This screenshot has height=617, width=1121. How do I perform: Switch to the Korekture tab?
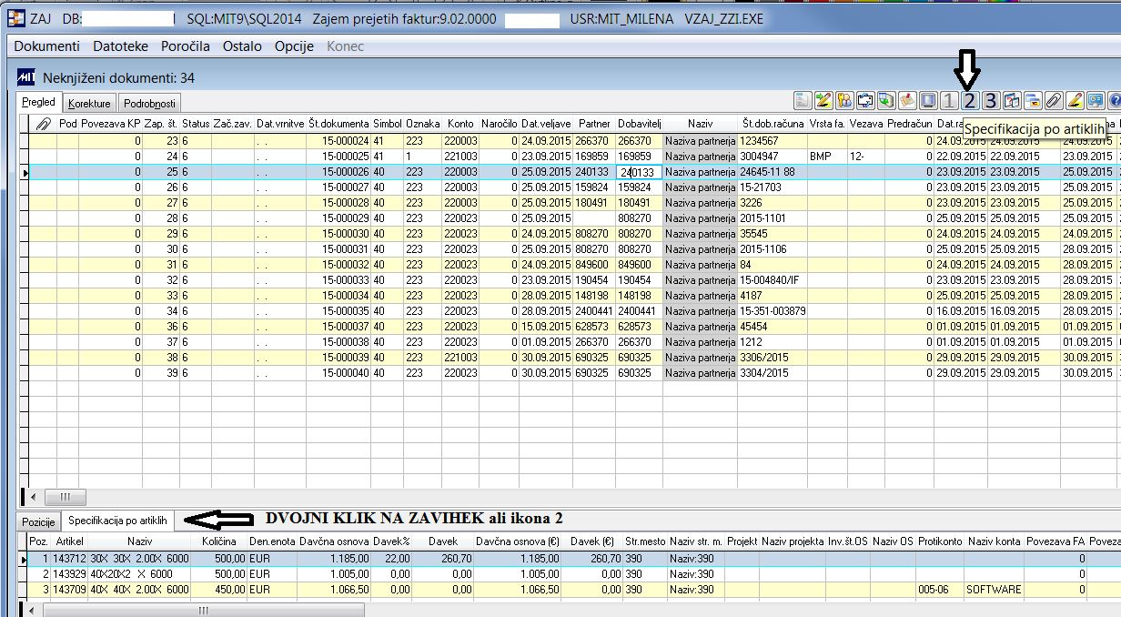point(89,103)
